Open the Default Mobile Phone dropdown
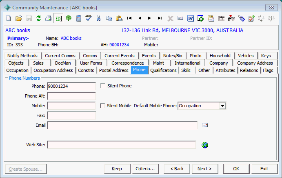Screen dimensions: 282x178 pyautogui.click(x=222, y=106)
